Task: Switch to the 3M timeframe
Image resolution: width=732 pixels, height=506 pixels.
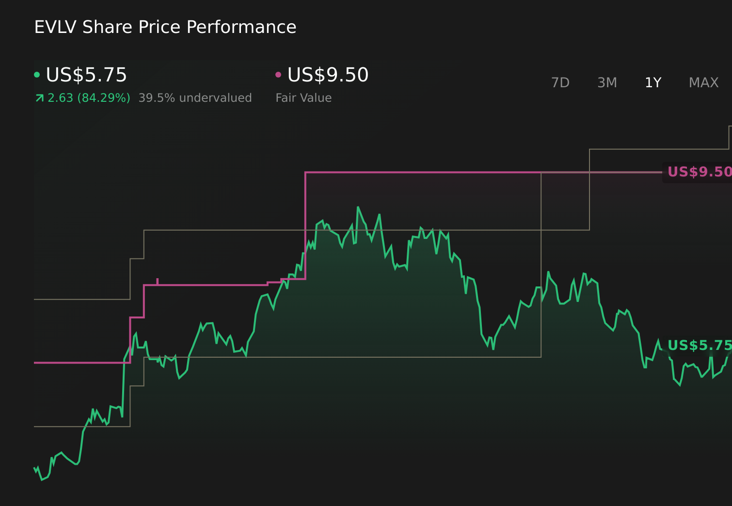Action: [x=606, y=82]
